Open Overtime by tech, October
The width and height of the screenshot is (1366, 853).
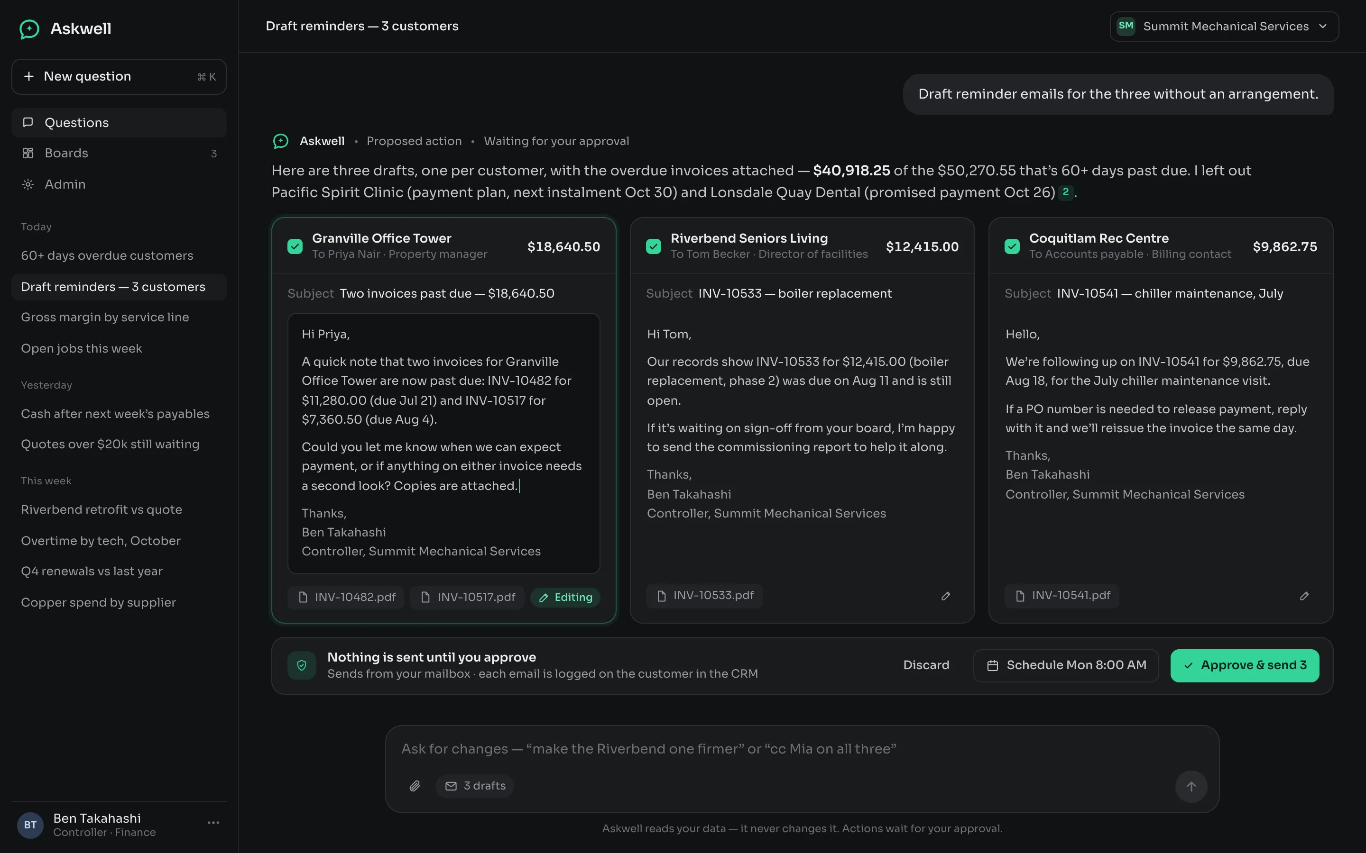(x=119, y=541)
